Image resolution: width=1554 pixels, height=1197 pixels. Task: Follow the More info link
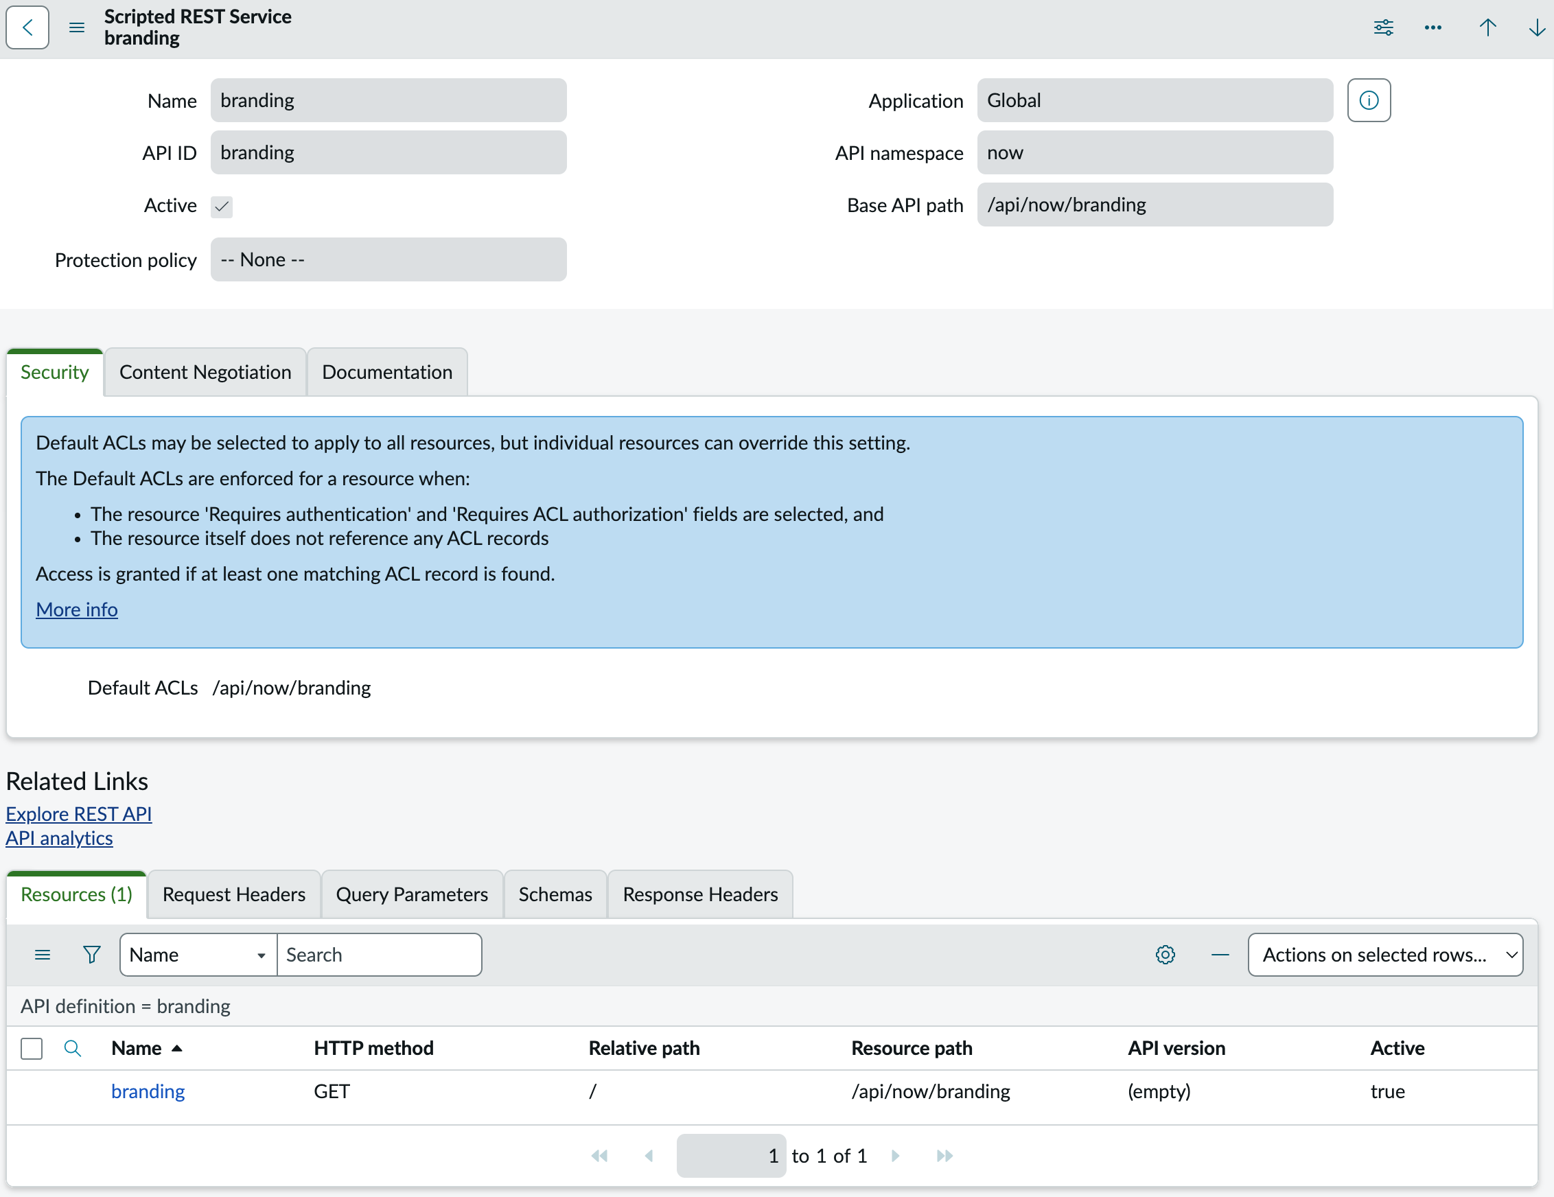(x=77, y=609)
